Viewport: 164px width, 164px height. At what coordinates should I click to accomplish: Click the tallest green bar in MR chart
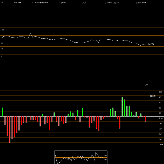(122, 107)
